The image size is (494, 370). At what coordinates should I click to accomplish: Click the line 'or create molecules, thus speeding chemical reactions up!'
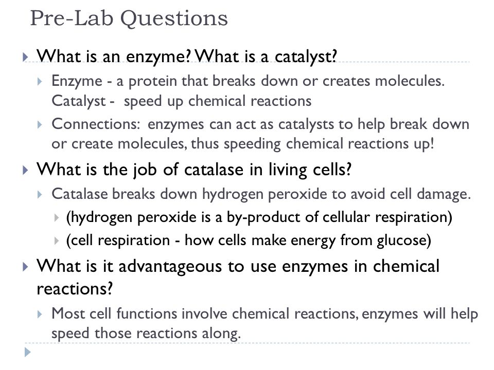[x=243, y=144]
